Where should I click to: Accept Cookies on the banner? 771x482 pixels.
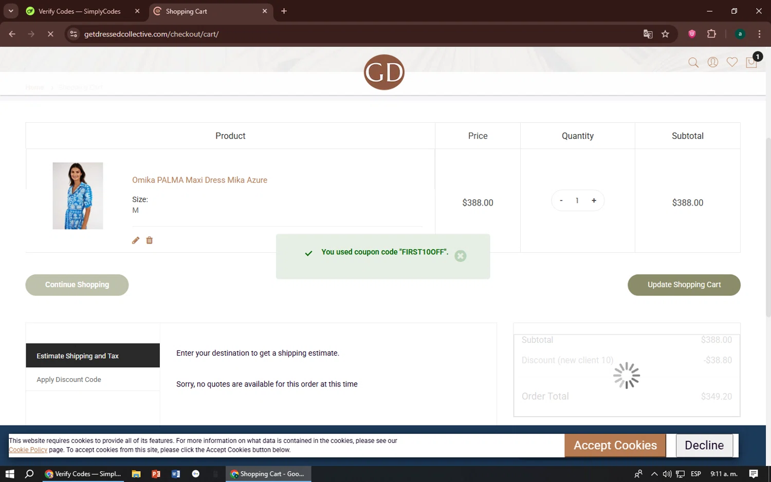[x=615, y=446]
